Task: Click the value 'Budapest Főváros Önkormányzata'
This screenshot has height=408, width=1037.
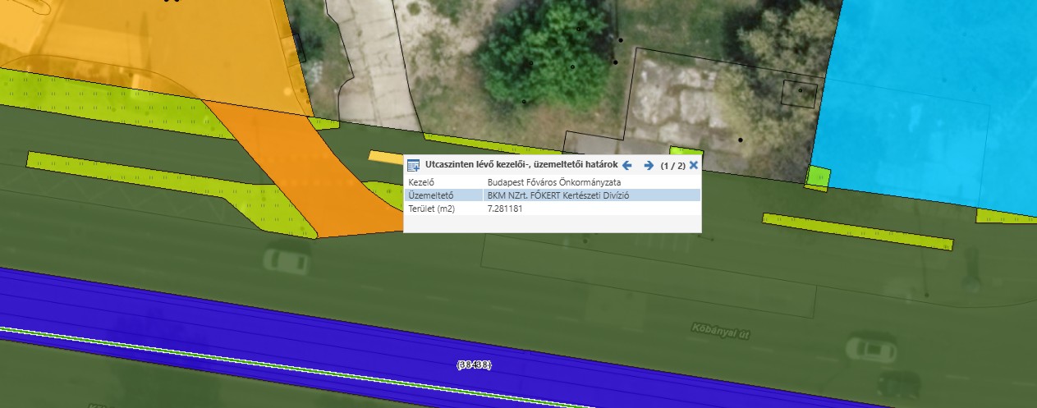Action: [x=554, y=181]
